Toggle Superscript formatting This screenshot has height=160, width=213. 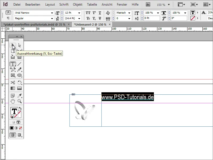94,13
